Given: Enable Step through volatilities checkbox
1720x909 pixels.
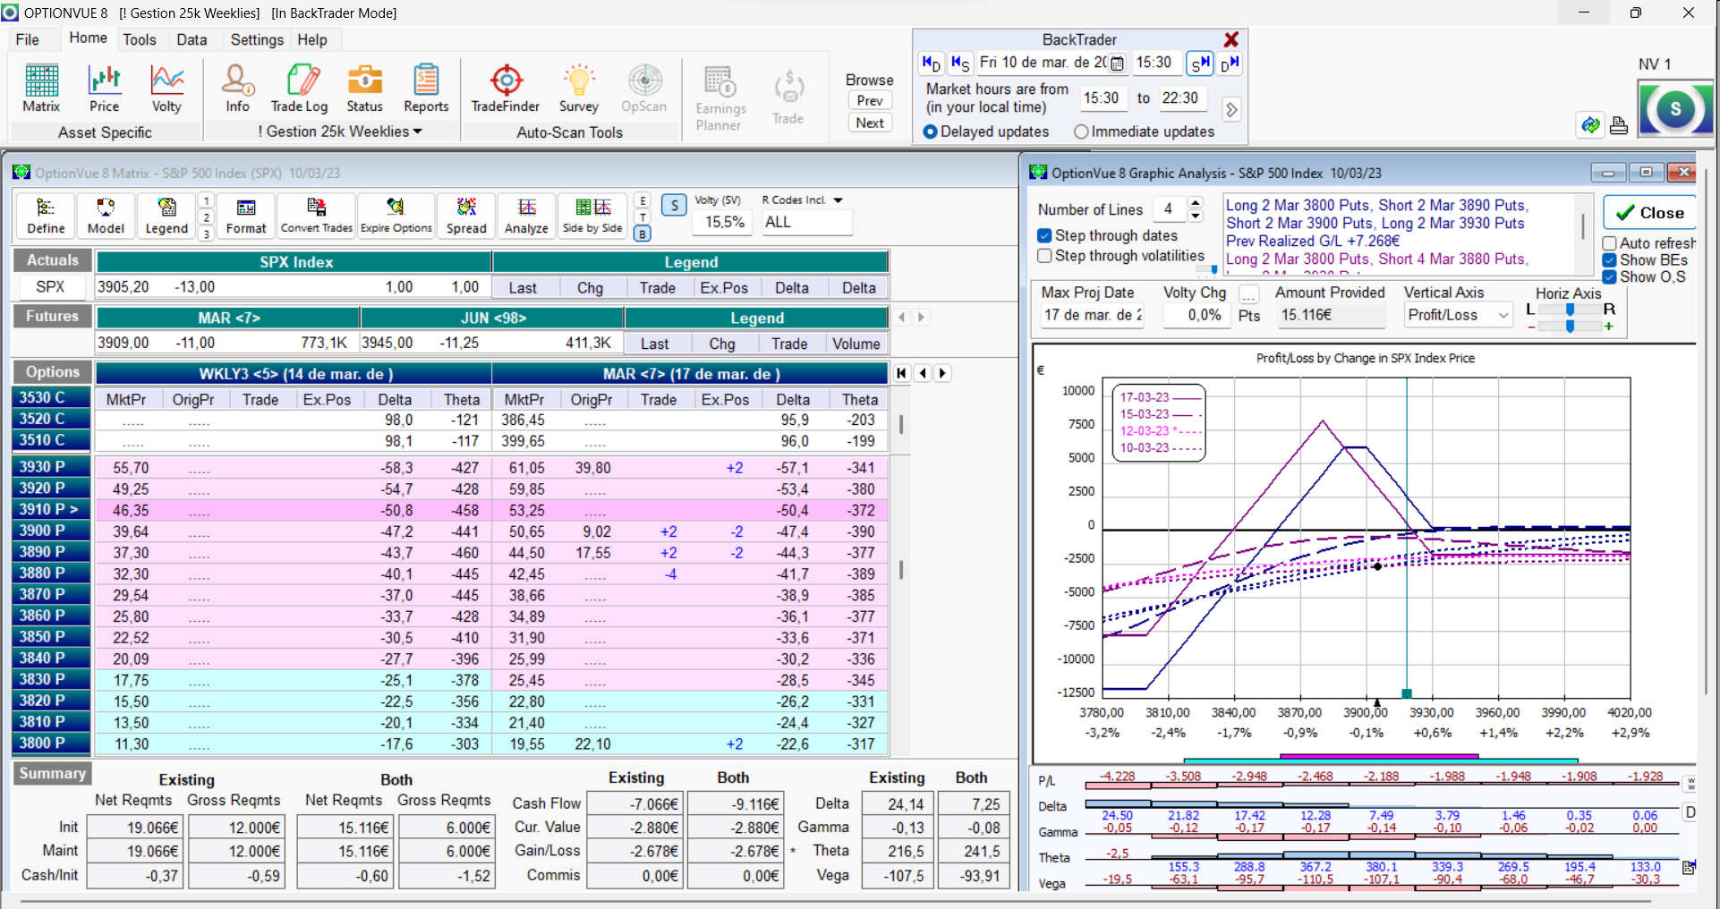Looking at the screenshot, I should pyautogui.click(x=1044, y=256).
